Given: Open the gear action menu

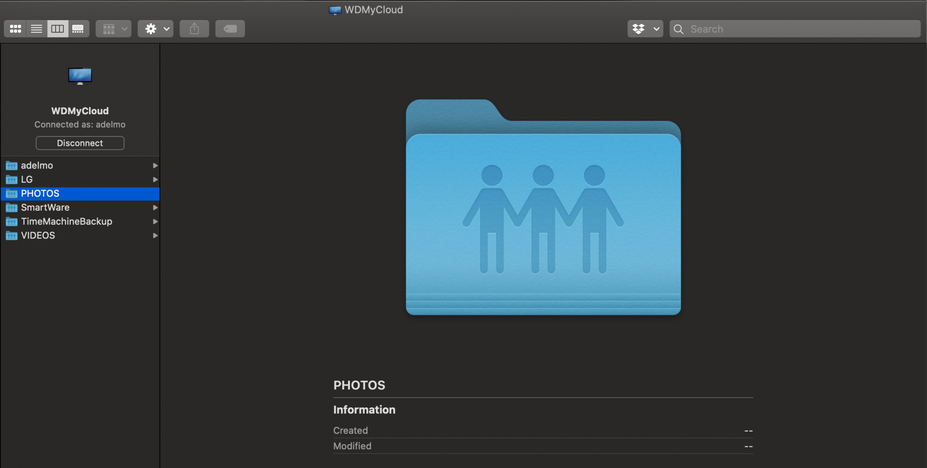Looking at the screenshot, I should click(156, 29).
